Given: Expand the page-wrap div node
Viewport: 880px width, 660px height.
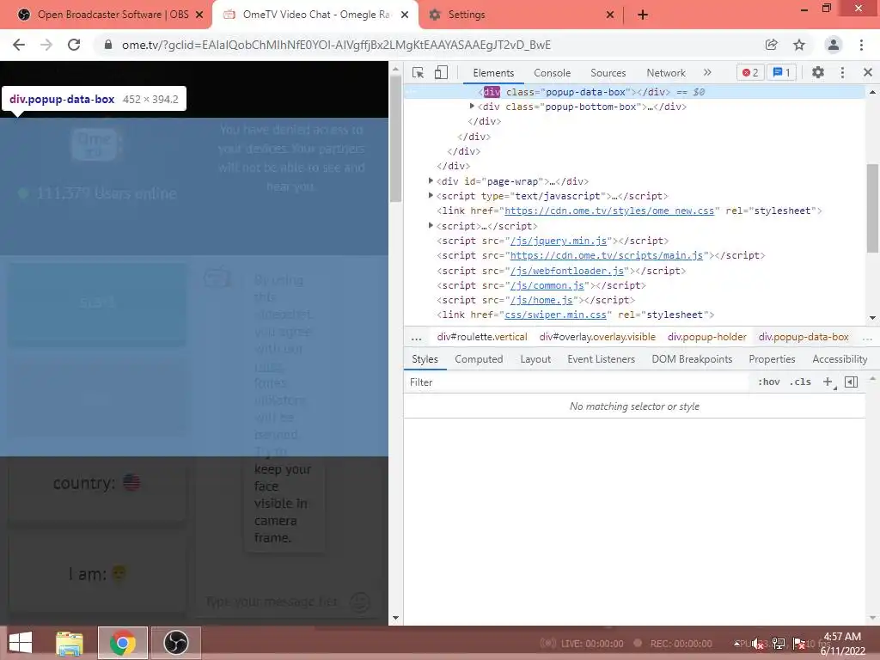Looking at the screenshot, I should 431,180.
